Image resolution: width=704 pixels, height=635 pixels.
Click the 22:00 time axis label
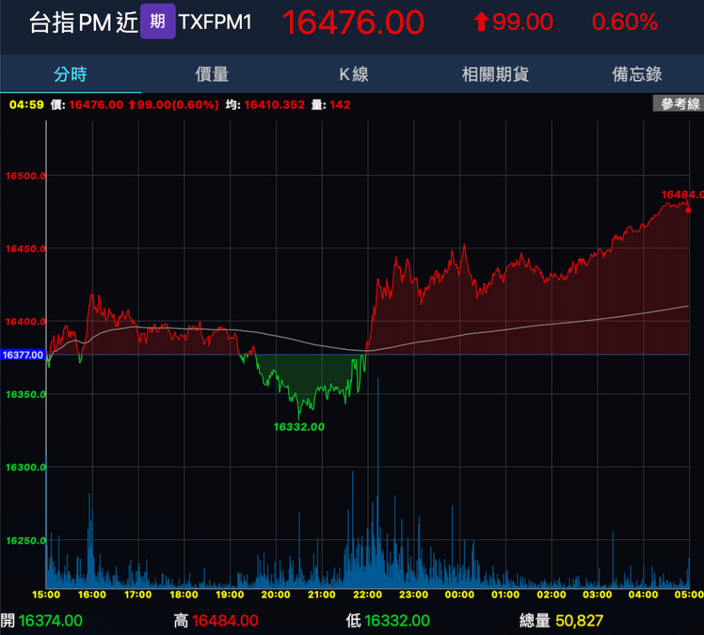[x=368, y=595]
